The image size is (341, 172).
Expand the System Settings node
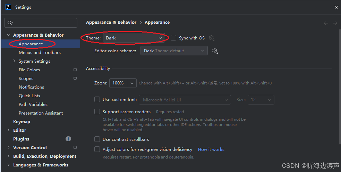click(x=14, y=61)
